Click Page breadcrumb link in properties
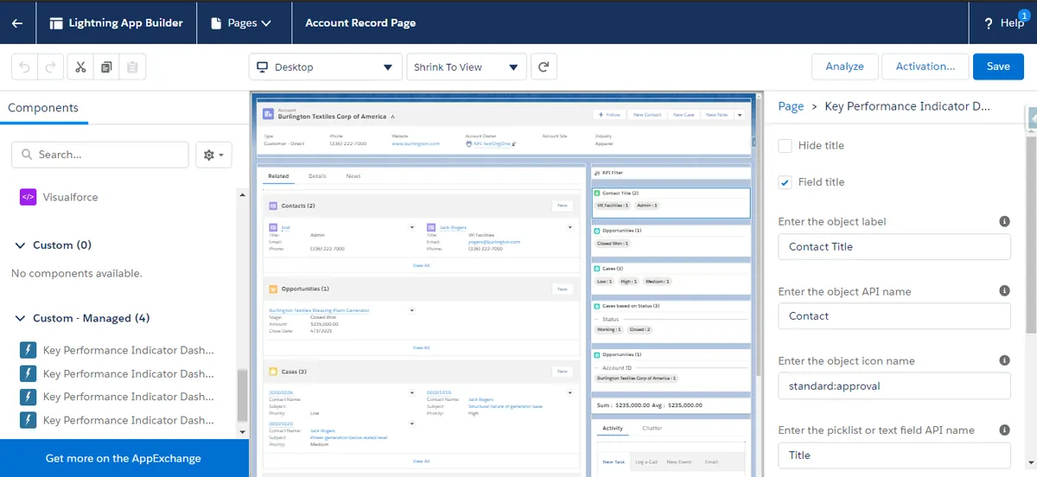The height and width of the screenshot is (477, 1037). point(791,106)
